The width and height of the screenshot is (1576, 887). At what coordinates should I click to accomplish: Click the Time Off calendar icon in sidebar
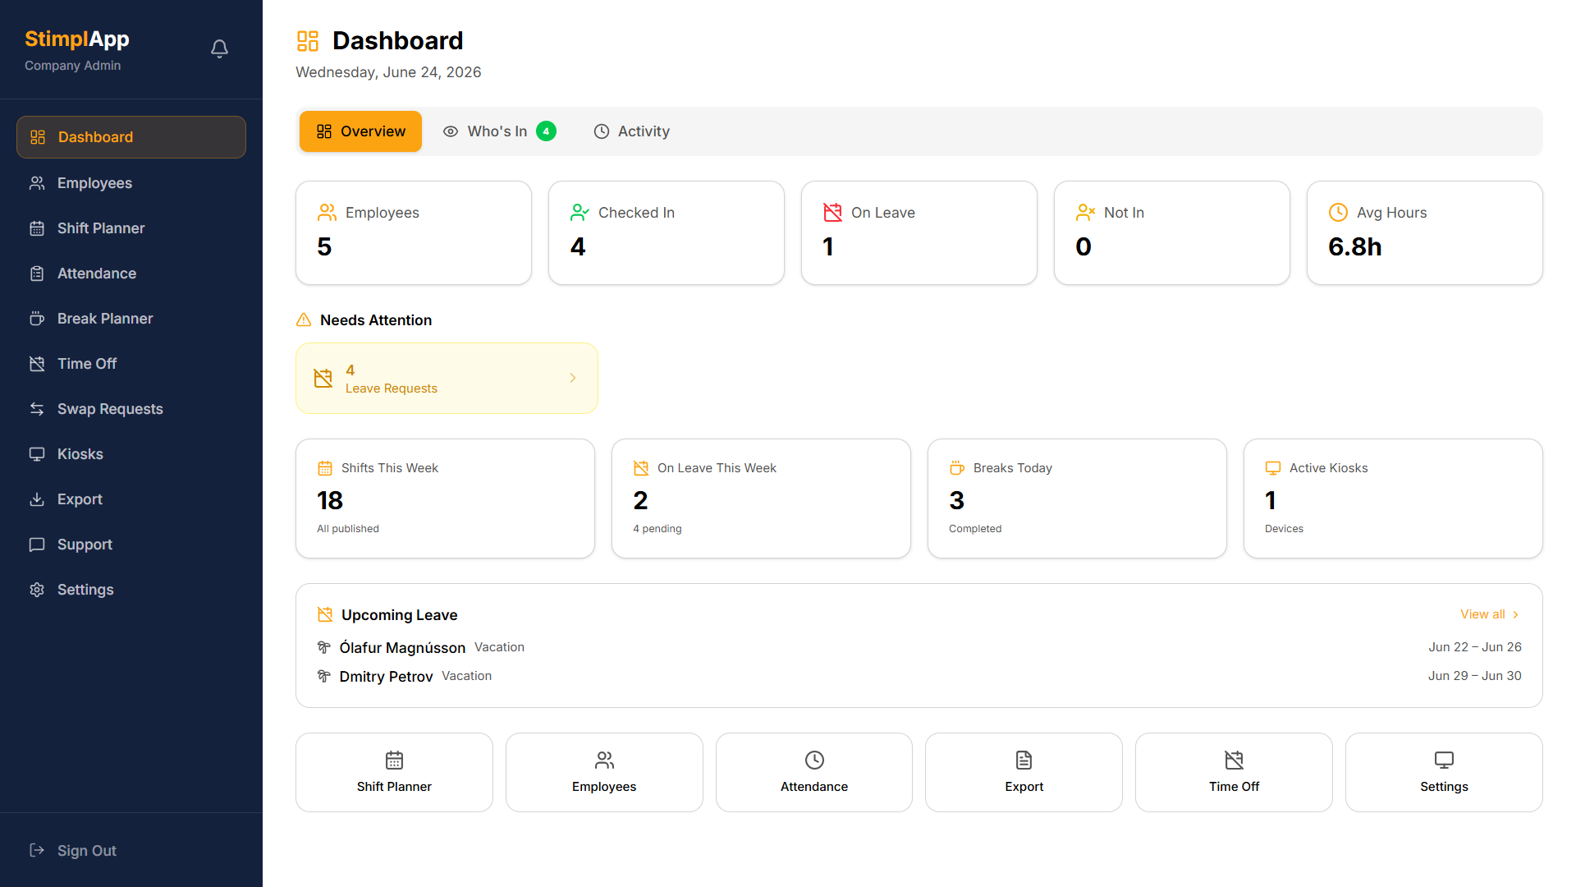click(x=37, y=364)
